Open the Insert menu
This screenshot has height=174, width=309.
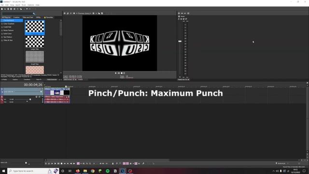click(18, 5)
